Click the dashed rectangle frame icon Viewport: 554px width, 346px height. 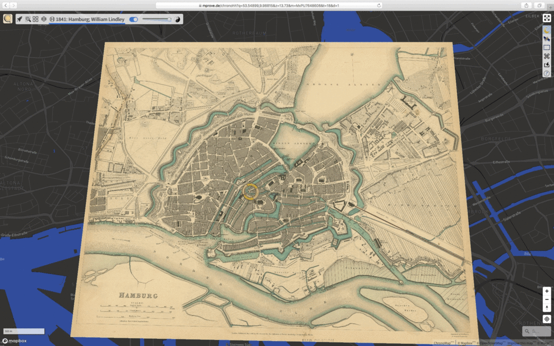coord(547,48)
